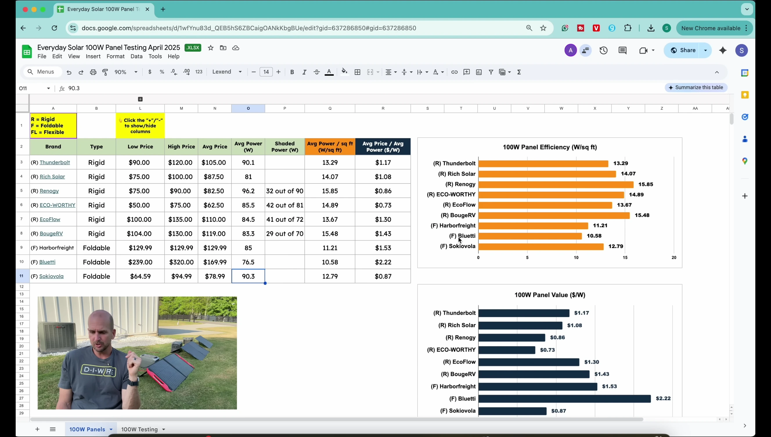
Task: Format as currency with dollar icon
Action: point(150,72)
